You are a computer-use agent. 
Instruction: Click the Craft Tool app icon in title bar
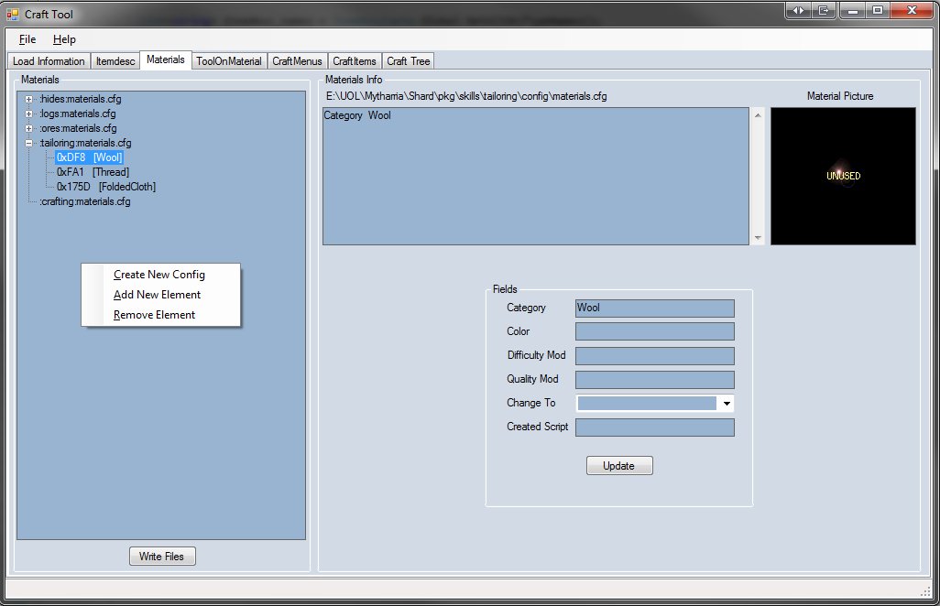pos(12,15)
